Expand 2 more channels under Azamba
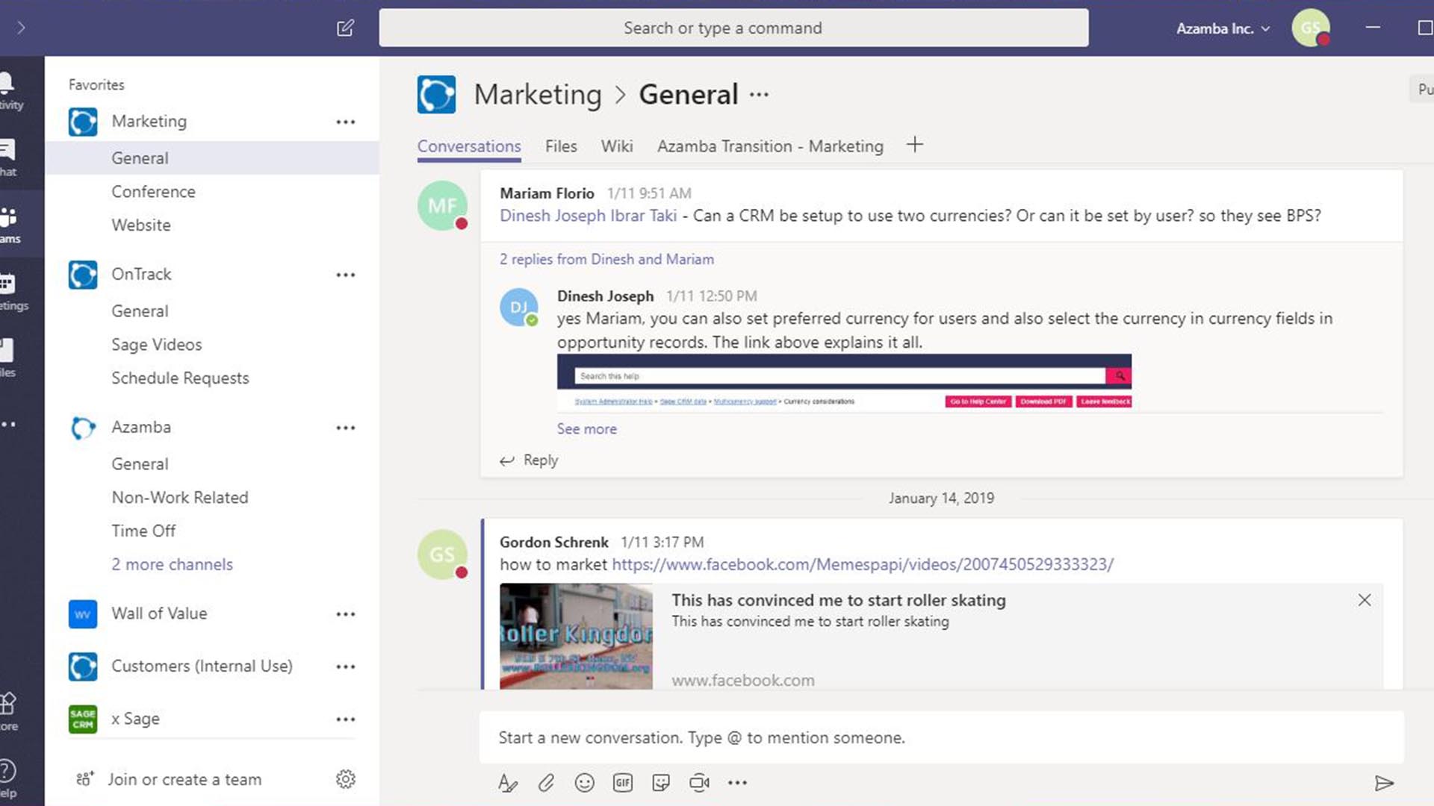This screenshot has width=1434, height=806. (173, 565)
